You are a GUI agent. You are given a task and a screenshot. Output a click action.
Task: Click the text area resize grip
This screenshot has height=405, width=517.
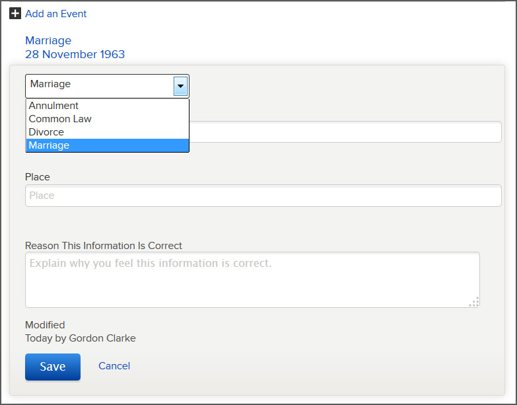(x=474, y=302)
